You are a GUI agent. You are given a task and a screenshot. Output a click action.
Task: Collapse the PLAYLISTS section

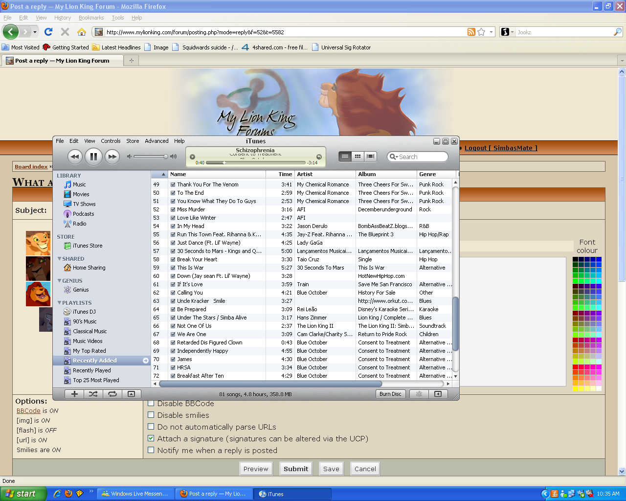(x=59, y=303)
